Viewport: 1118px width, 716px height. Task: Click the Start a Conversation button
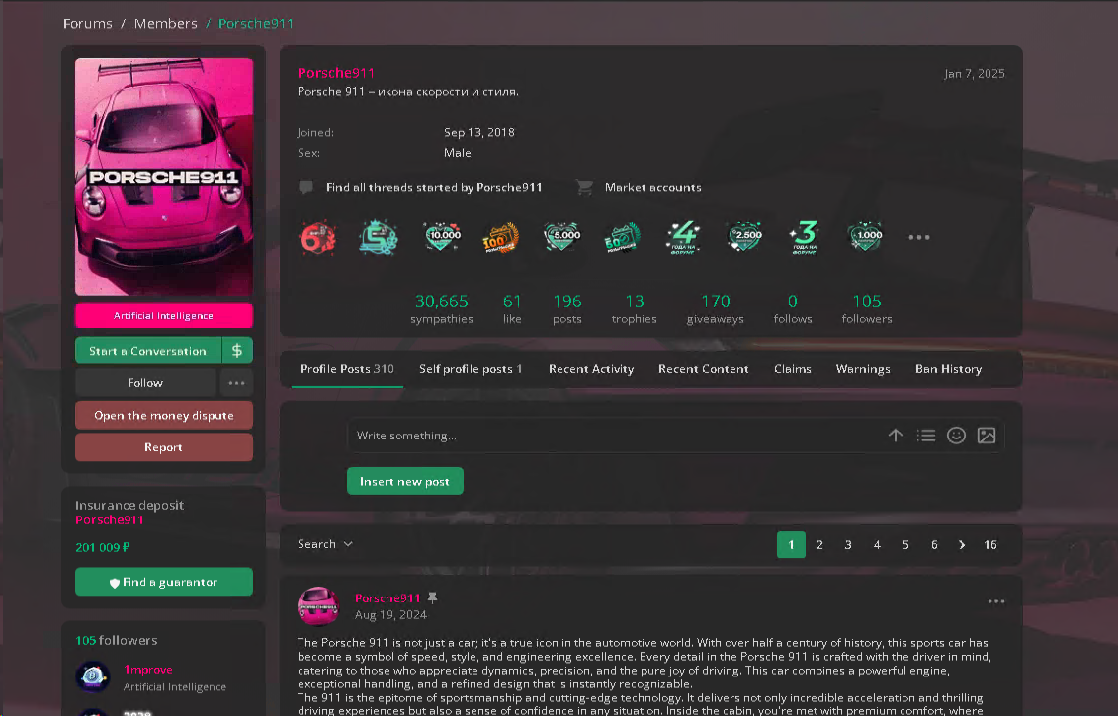[x=148, y=351]
